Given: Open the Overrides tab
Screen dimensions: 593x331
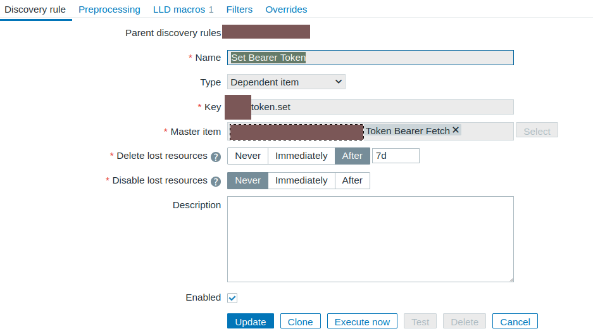Looking at the screenshot, I should pos(286,9).
